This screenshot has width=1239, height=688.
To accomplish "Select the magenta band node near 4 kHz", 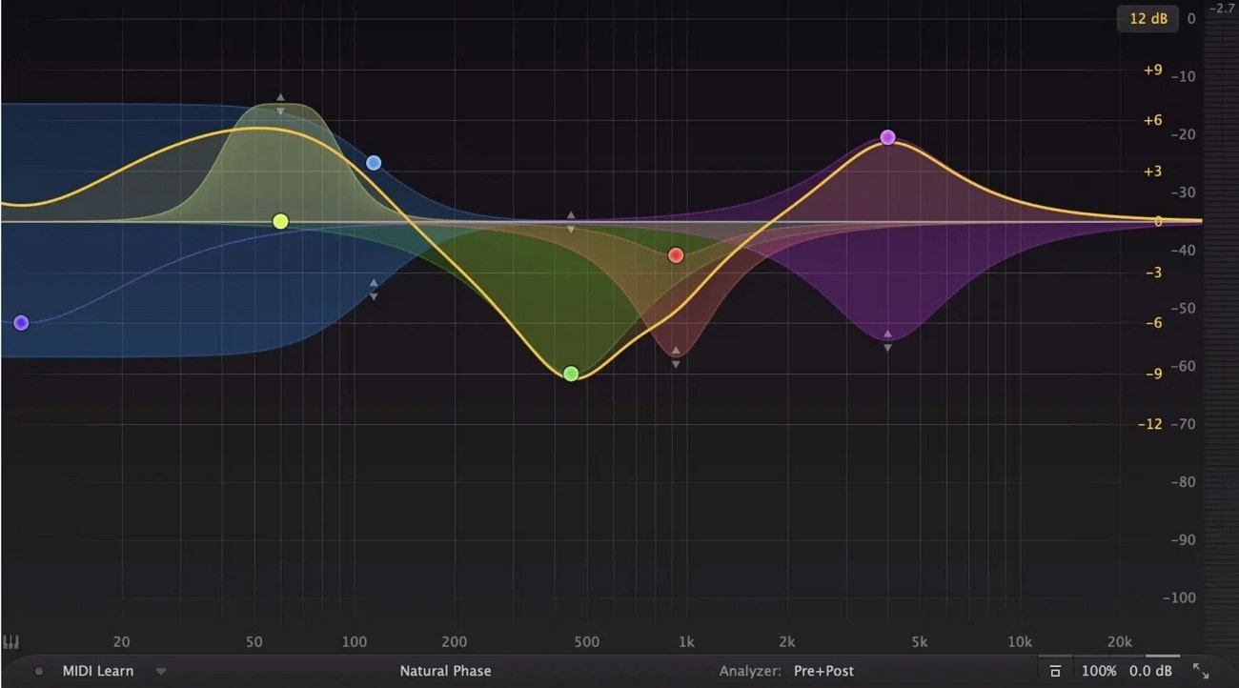I will click(887, 137).
